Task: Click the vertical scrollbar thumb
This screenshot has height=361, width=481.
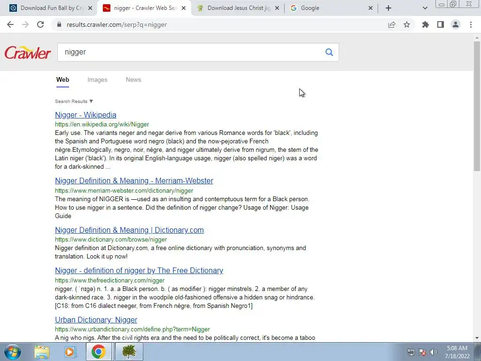Action: [477, 106]
